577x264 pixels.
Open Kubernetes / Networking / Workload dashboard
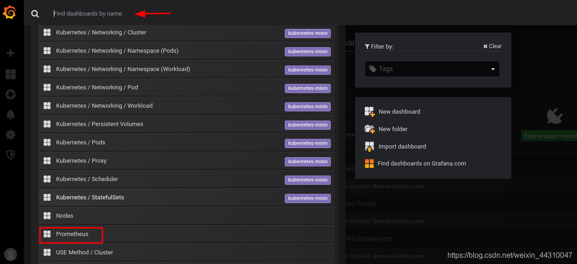click(x=187, y=106)
